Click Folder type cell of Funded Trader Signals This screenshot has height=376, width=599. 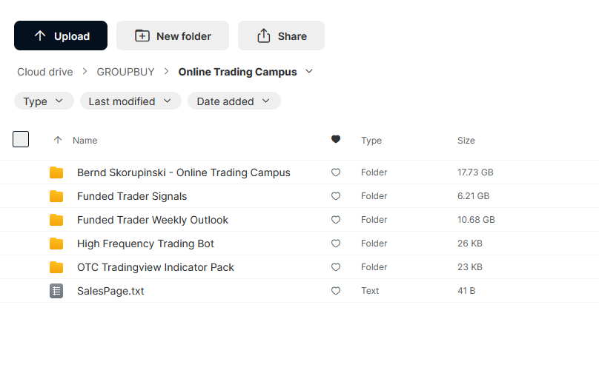pos(374,196)
